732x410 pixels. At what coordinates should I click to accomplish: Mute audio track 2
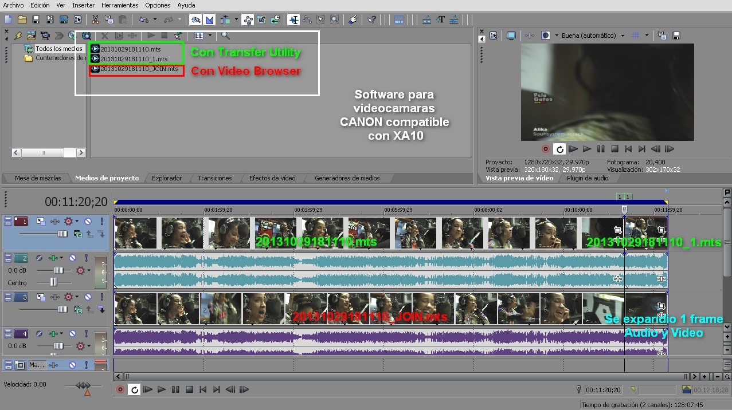[x=72, y=258]
